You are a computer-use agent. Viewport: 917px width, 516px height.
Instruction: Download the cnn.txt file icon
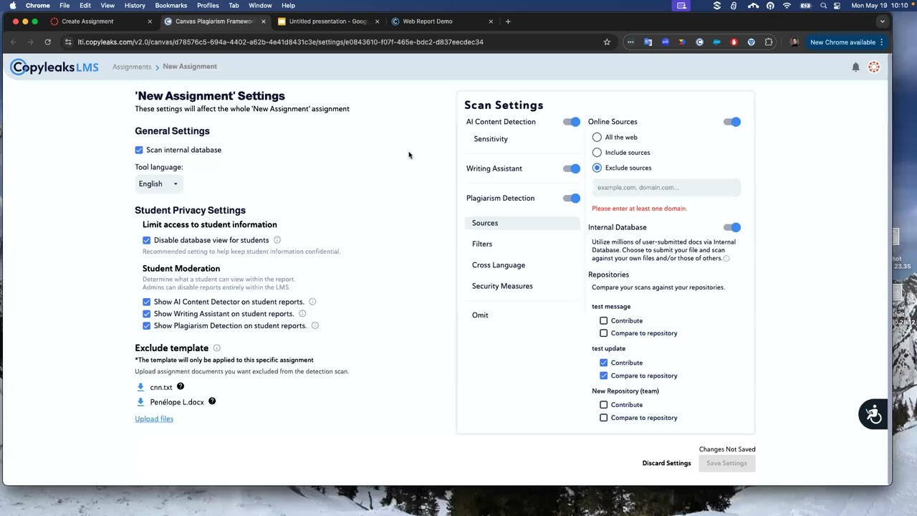140,387
